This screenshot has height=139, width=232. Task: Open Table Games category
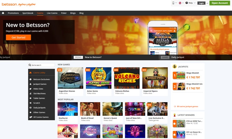point(41,98)
